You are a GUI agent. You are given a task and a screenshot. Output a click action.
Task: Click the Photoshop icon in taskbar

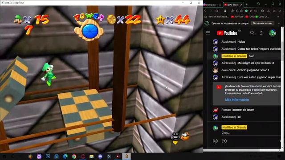coord(48,156)
